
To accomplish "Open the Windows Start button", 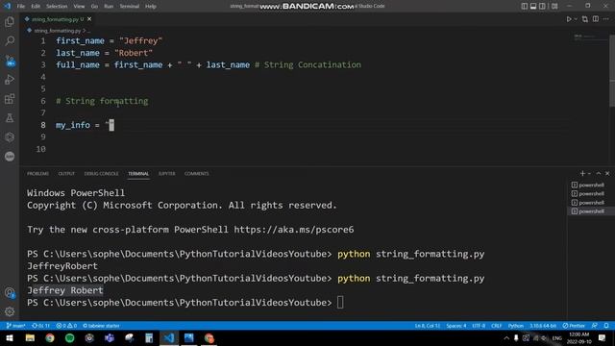I will pos(10,337).
